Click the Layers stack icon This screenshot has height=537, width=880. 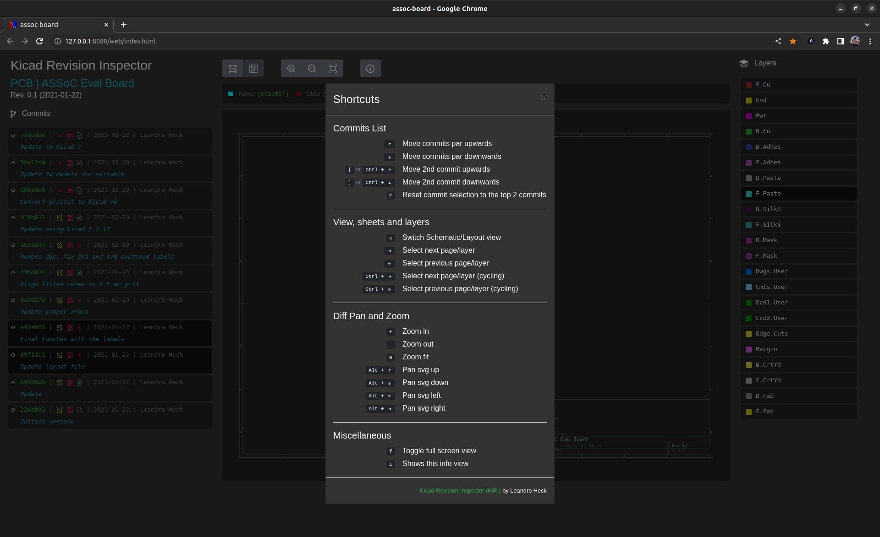point(743,64)
